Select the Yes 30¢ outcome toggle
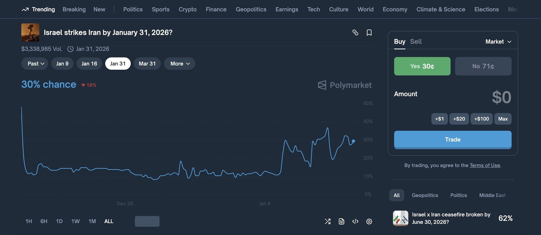This screenshot has width=541, height=235. coord(422,66)
